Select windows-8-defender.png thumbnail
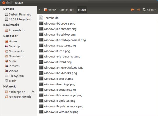The image size is (158, 116). click(x=41, y=29)
